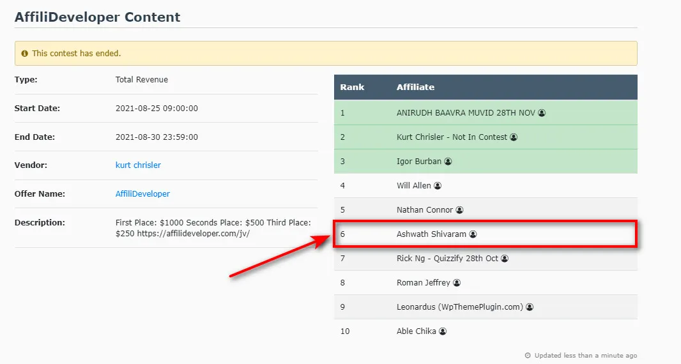Image resolution: width=681 pixels, height=364 pixels.
Task: Click the user icon next to Will Allen
Action: point(438,186)
